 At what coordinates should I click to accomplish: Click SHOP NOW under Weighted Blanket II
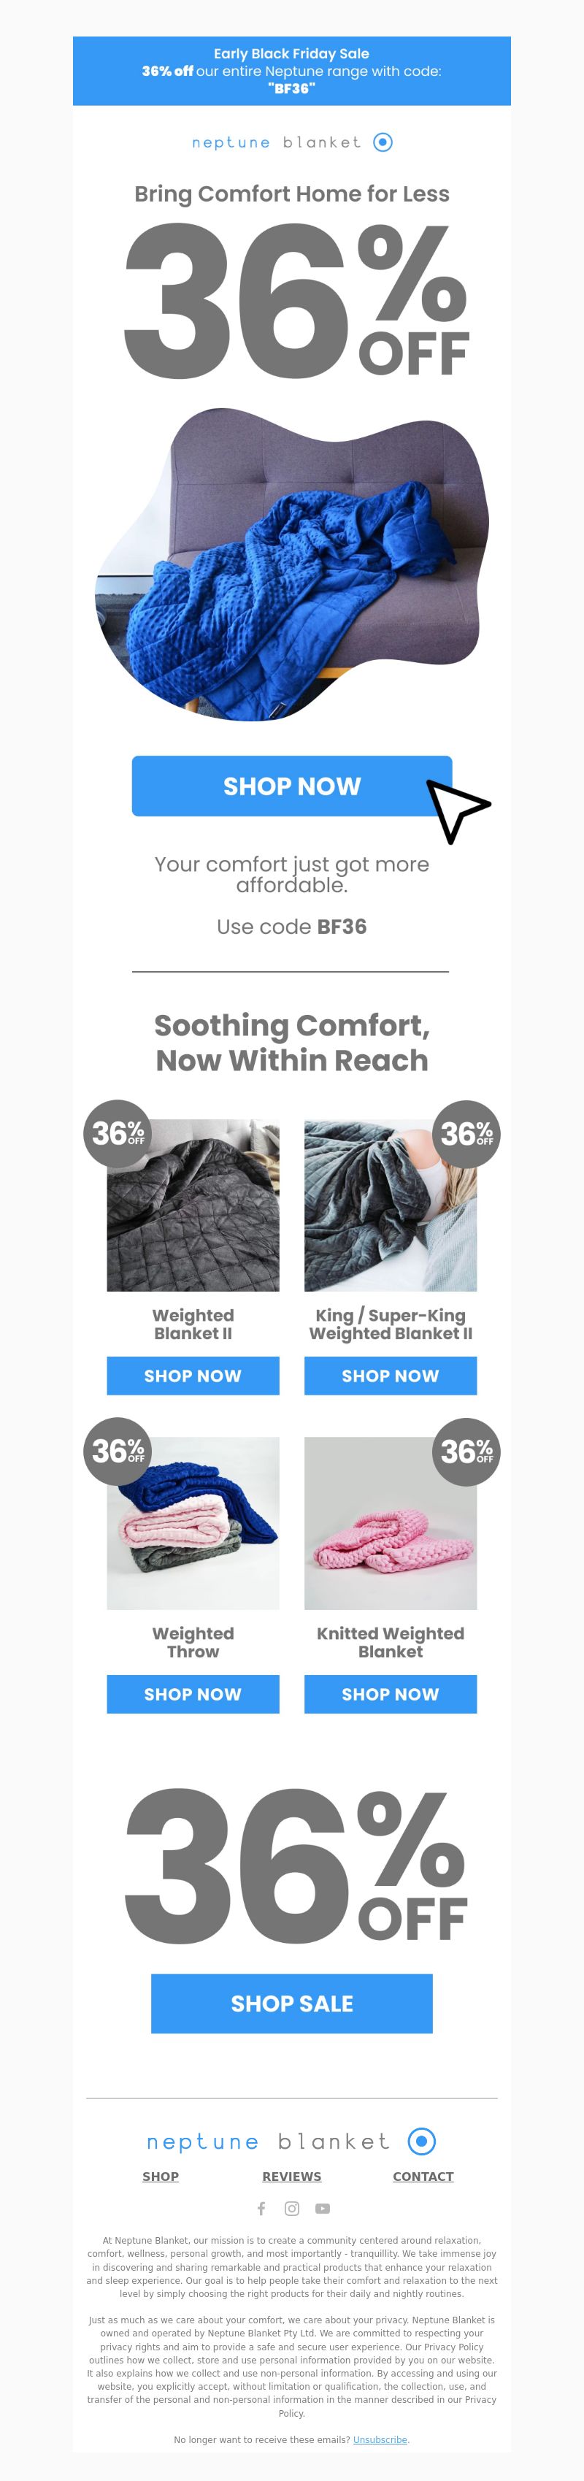193,1376
